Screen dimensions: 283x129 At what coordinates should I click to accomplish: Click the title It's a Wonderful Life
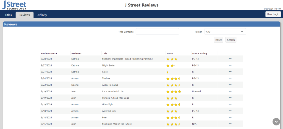pyautogui.click(x=113, y=92)
